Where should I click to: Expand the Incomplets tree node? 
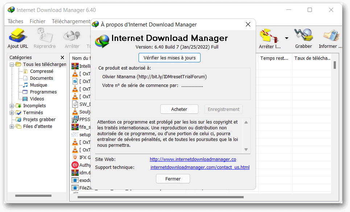[x=12, y=106]
